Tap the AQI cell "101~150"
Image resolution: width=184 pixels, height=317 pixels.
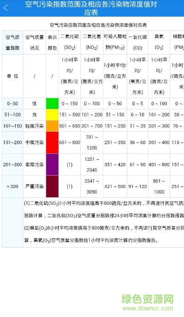click(x=12, y=126)
